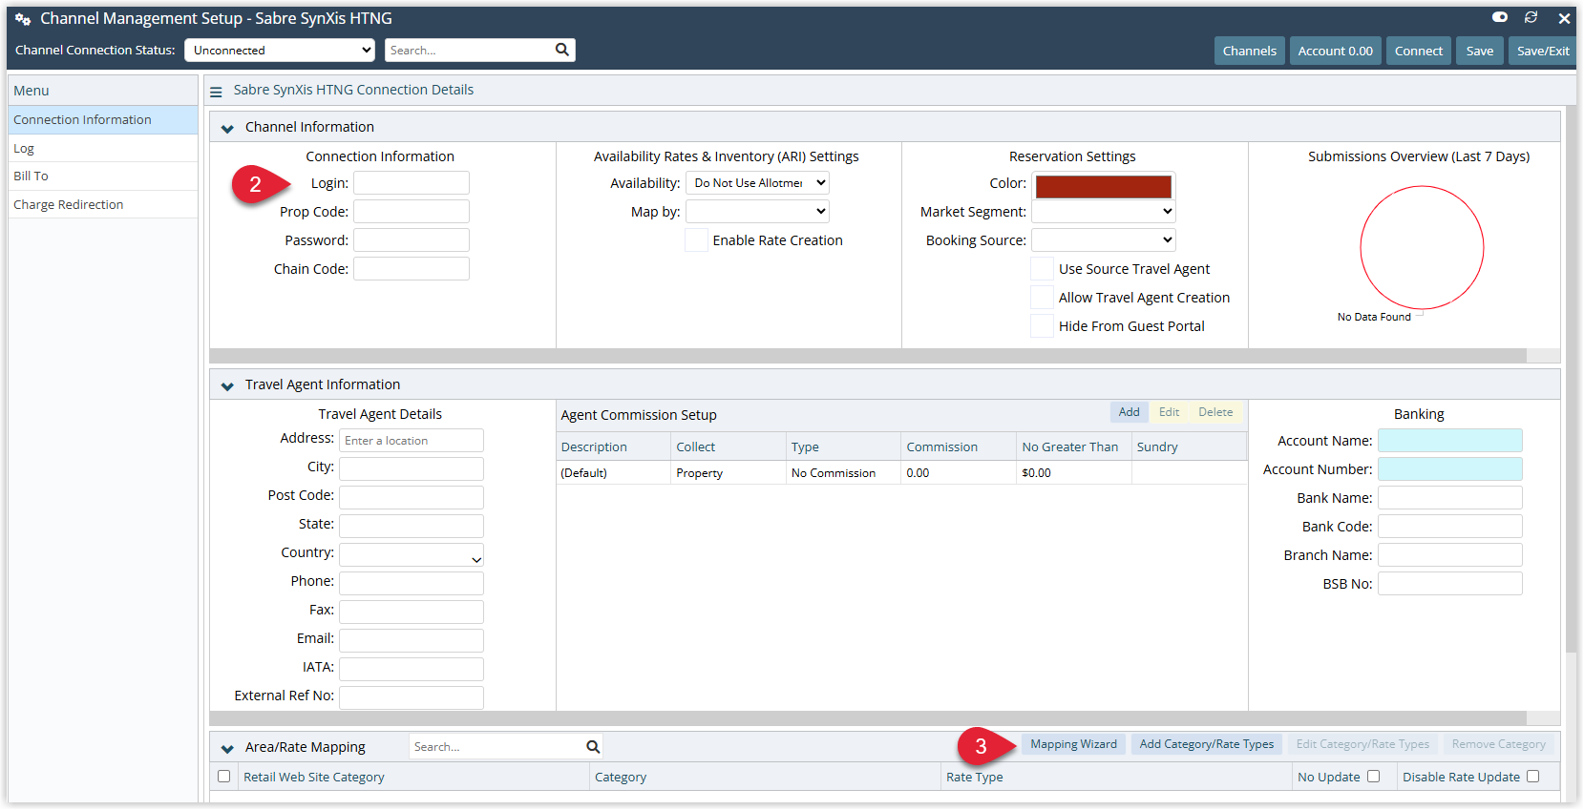Click the Post Code input field
The image size is (1584, 810).
pos(412,498)
